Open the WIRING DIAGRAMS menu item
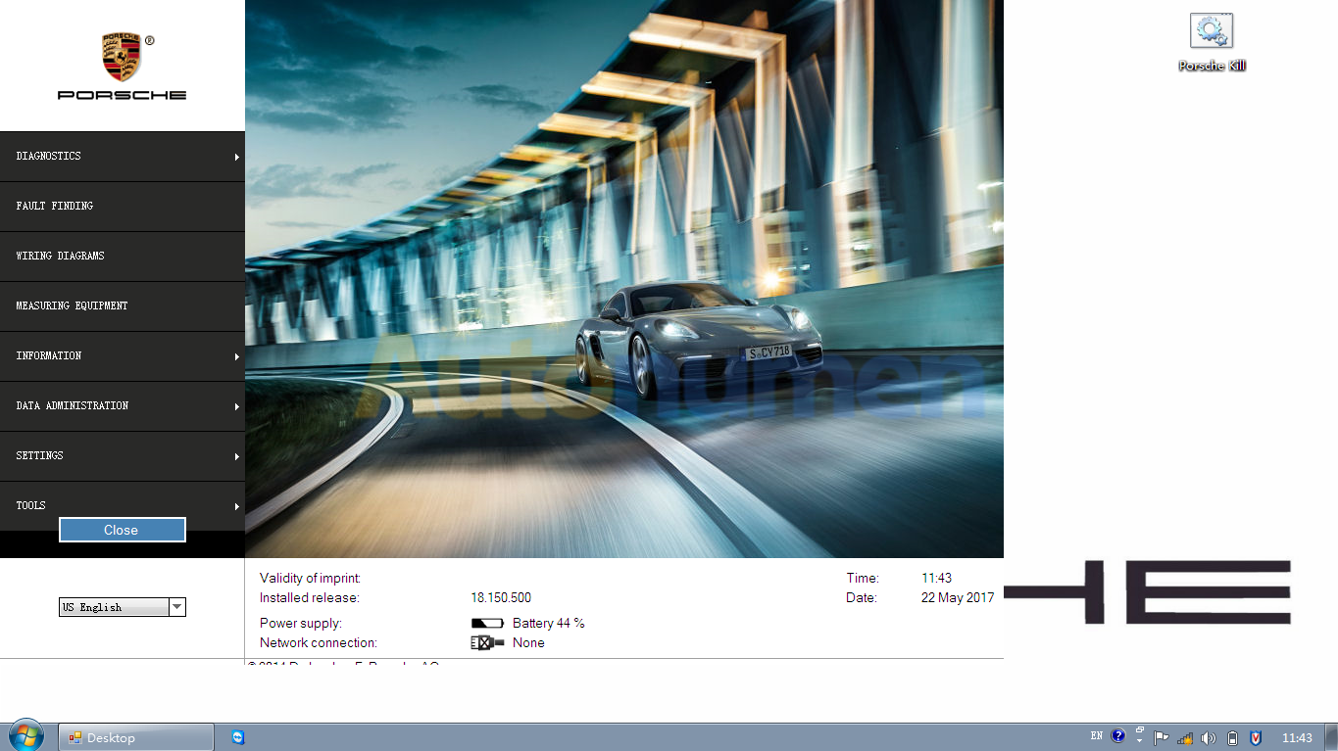Screen dimensions: 1338x751 pos(123,257)
